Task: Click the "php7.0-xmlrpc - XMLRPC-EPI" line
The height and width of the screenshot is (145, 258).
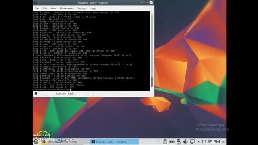Action: point(60,53)
